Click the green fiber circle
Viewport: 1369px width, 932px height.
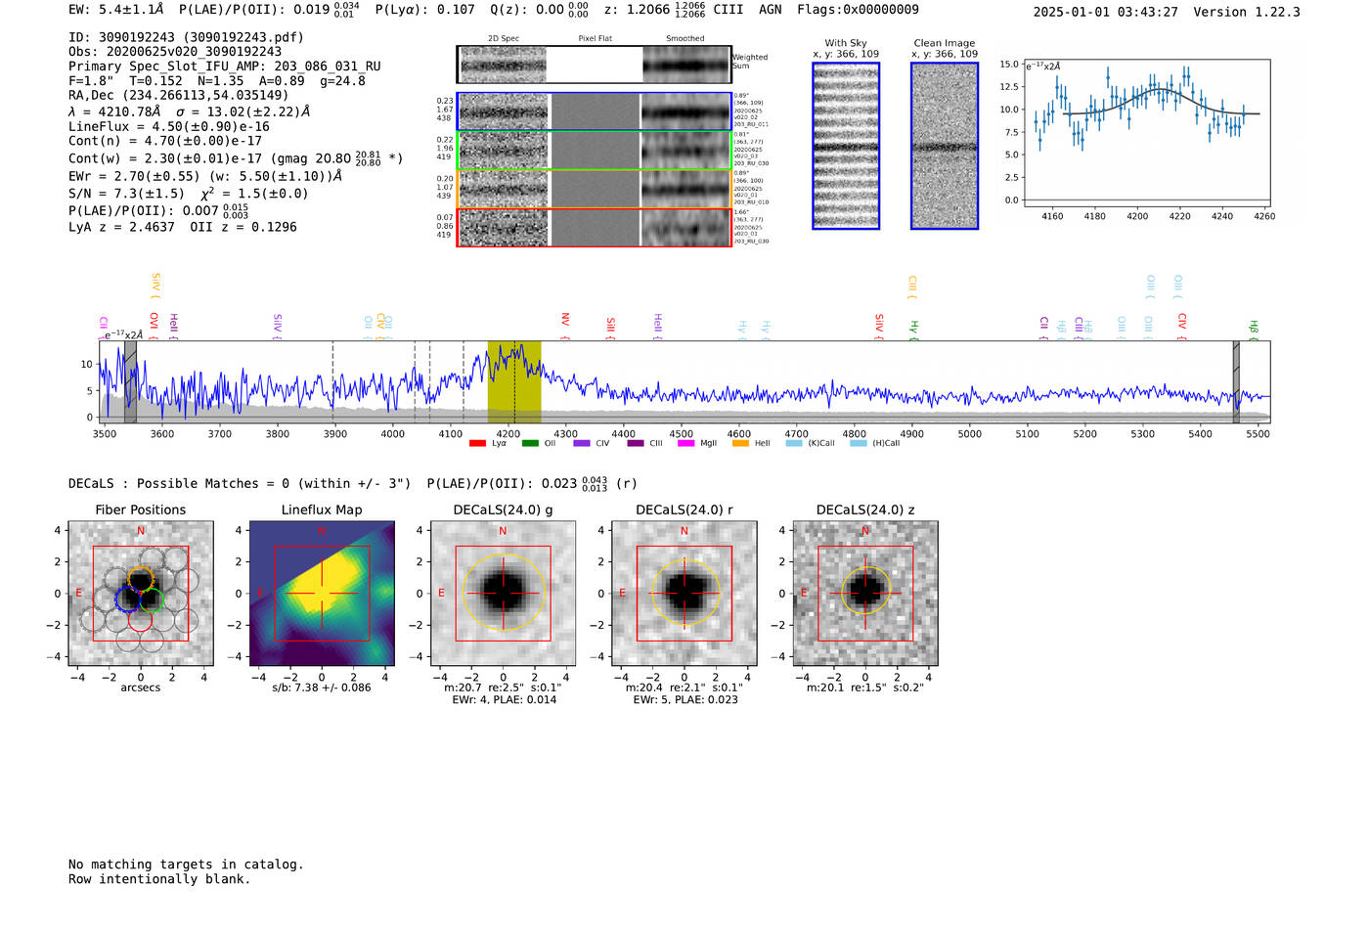pyautogui.click(x=151, y=600)
